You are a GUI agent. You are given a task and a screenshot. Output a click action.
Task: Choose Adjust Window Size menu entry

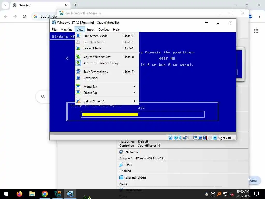coord(107,57)
